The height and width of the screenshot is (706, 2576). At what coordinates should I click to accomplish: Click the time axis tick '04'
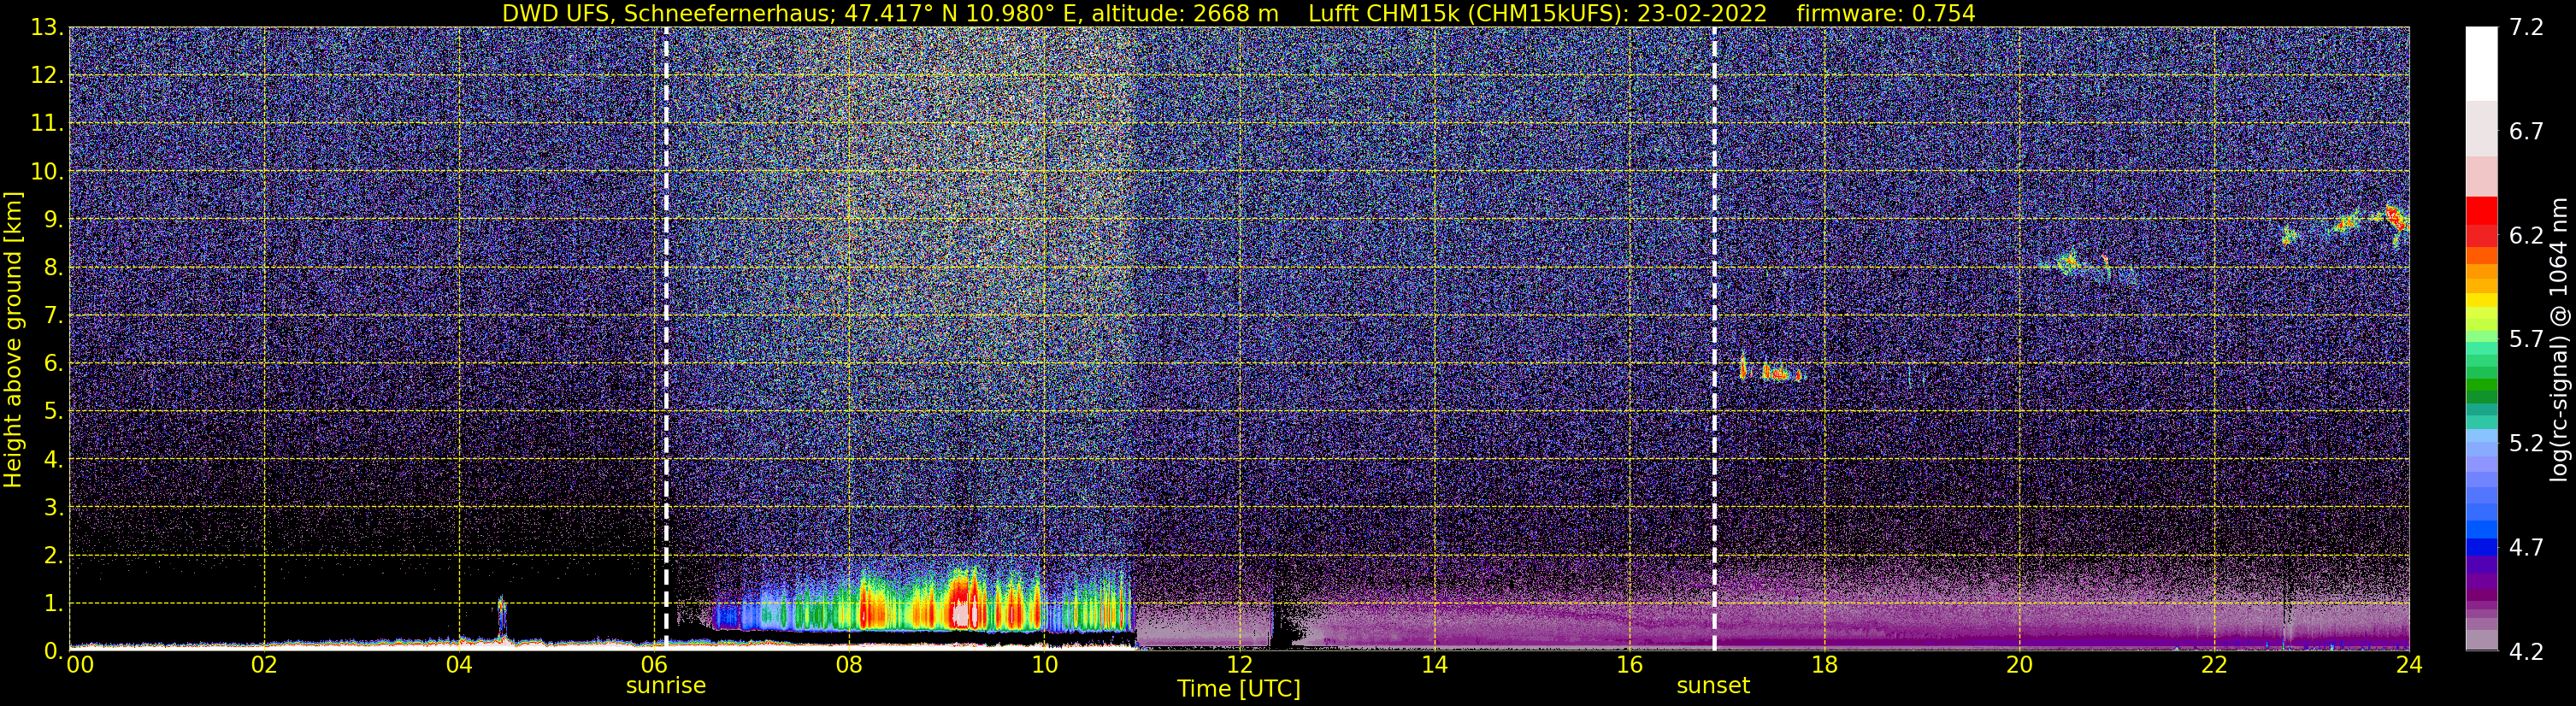coord(459,665)
